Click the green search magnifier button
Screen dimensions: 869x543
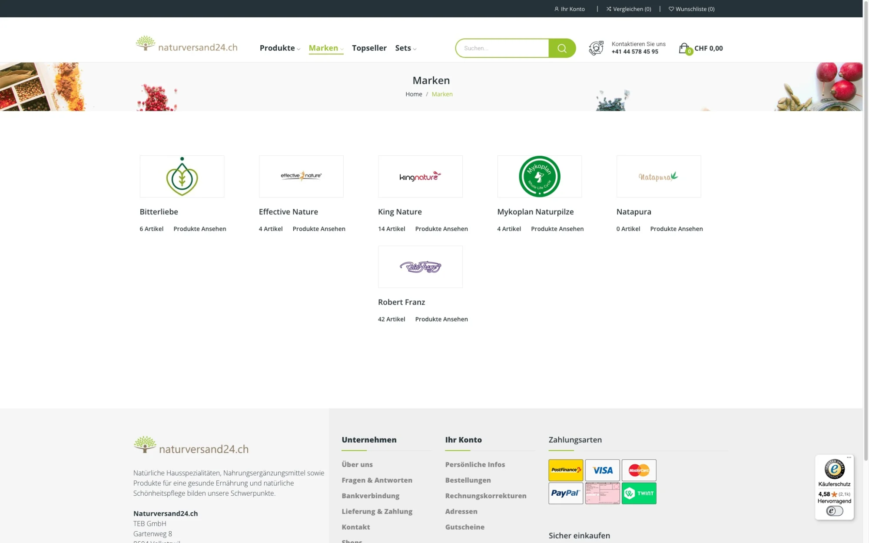(562, 48)
